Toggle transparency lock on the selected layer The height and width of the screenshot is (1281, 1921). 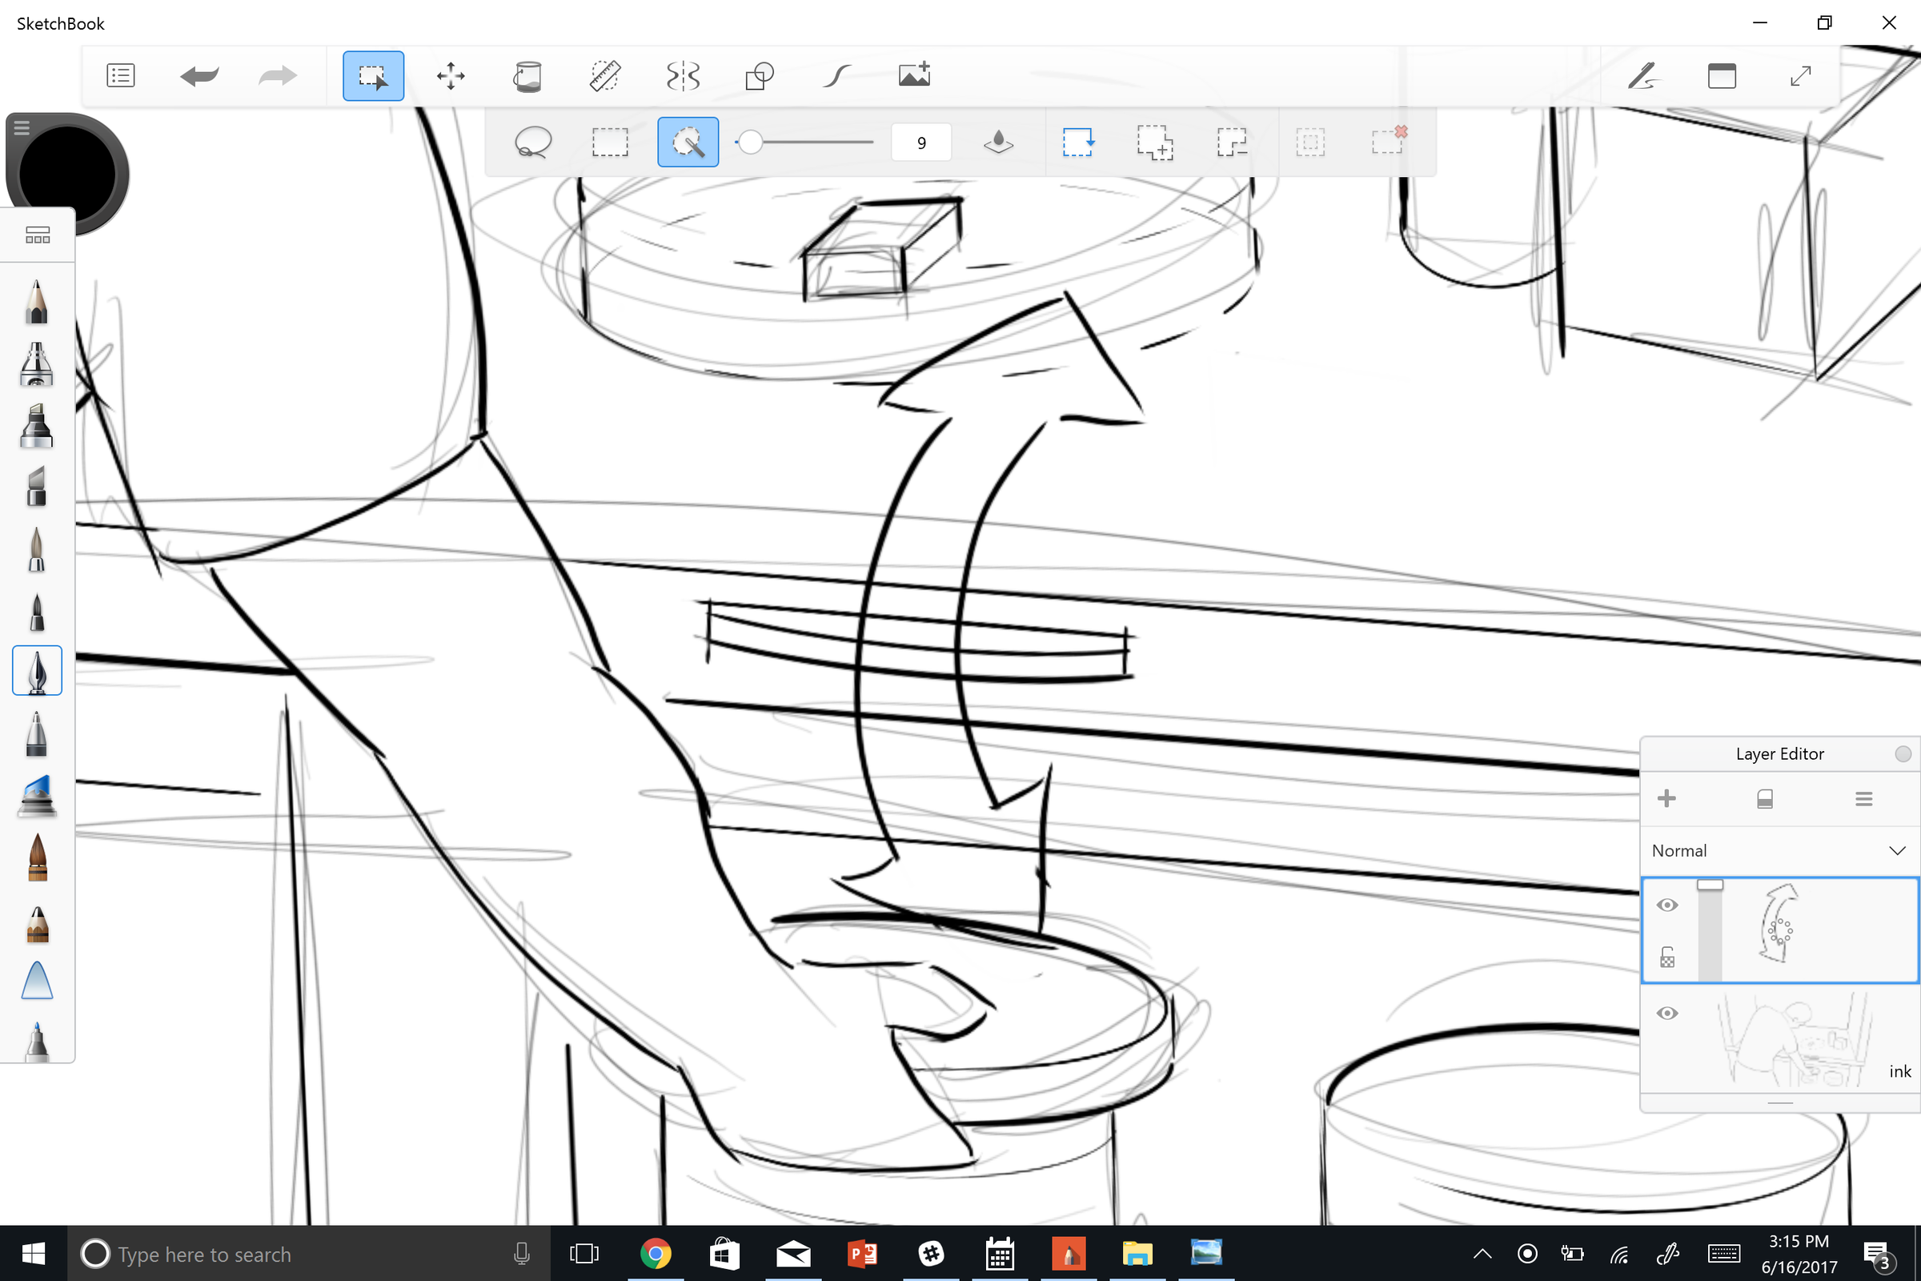[1668, 956]
